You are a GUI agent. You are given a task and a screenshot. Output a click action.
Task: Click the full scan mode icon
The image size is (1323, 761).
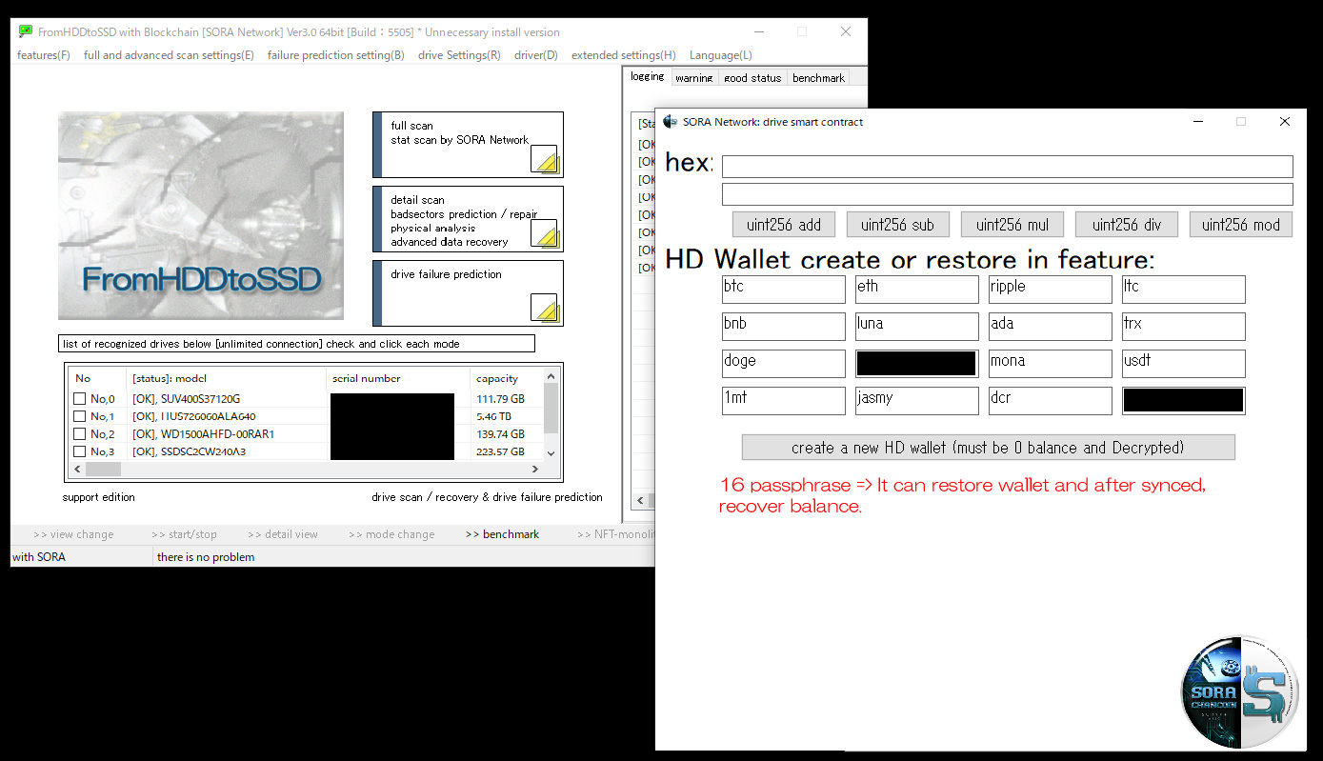(544, 158)
